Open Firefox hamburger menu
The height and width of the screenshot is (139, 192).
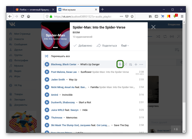point(182,16)
